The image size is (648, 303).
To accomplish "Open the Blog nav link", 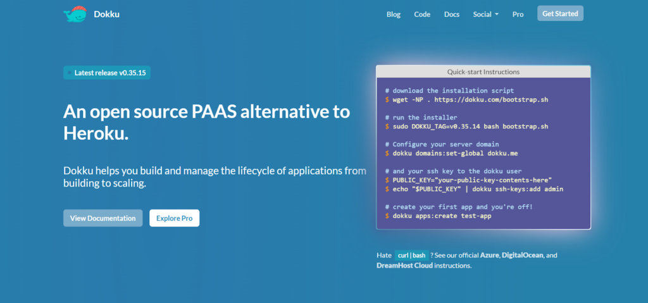I will pyautogui.click(x=394, y=14).
